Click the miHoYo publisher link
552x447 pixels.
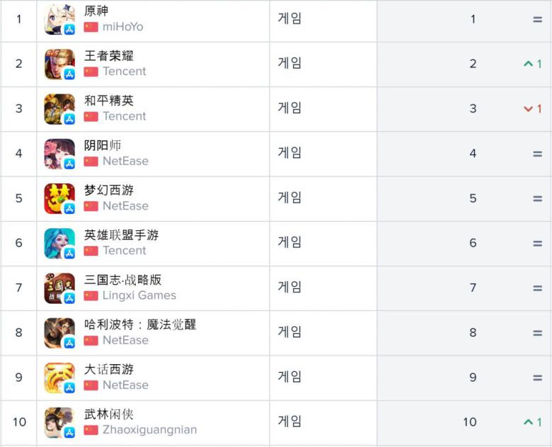click(122, 27)
